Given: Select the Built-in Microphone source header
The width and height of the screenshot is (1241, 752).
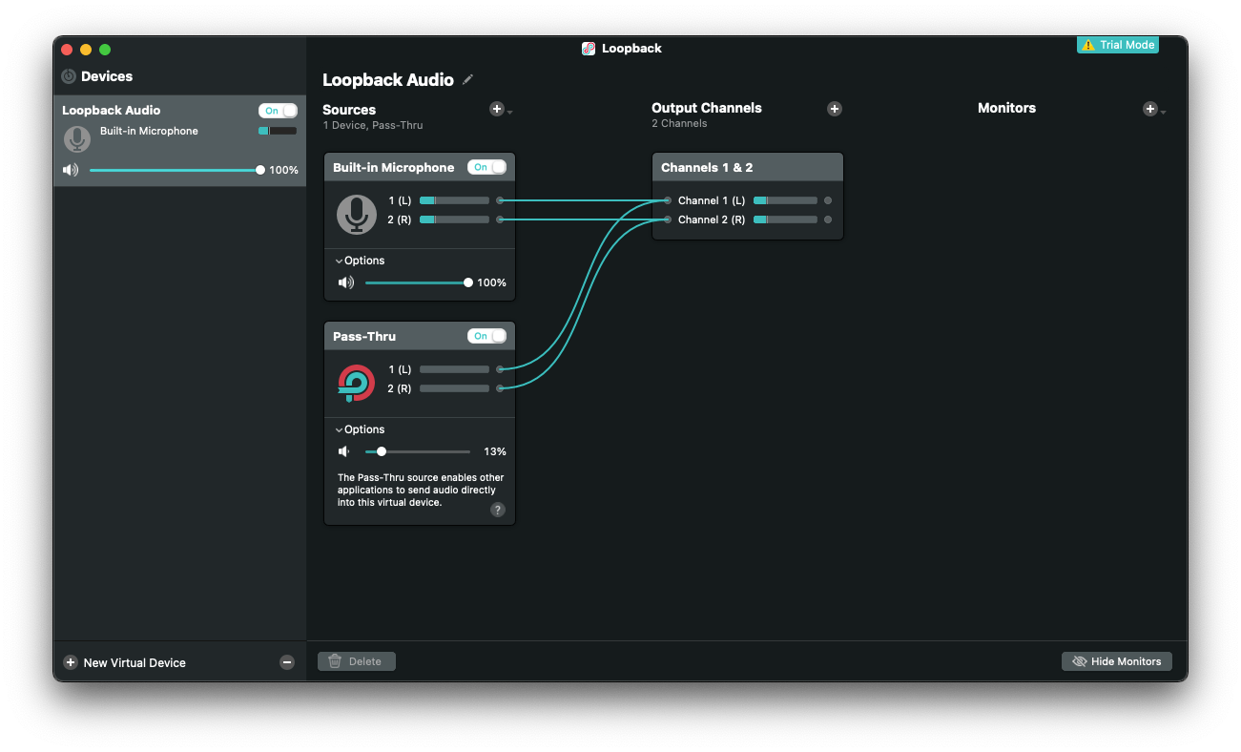Looking at the screenshot, I should click(x=420, y=167).
